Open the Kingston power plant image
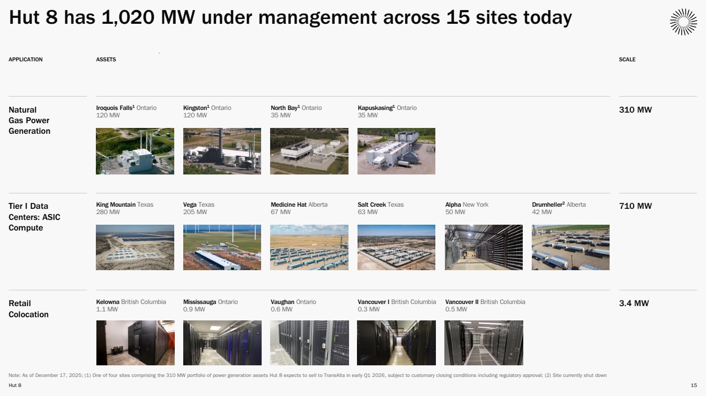 tap(222, 151)
